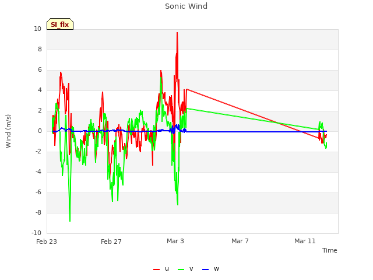Click the blue w legend color marker
The width and height of the screenshot is (373, 280).
coord(205,269)
